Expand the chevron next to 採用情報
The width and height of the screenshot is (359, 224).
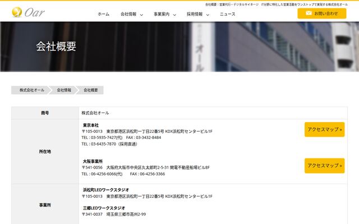pyautogui.click(x=208, y=15)
